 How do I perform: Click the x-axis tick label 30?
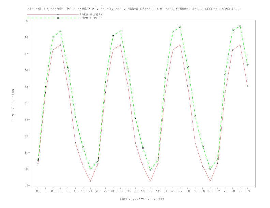(x=113, y=191)
